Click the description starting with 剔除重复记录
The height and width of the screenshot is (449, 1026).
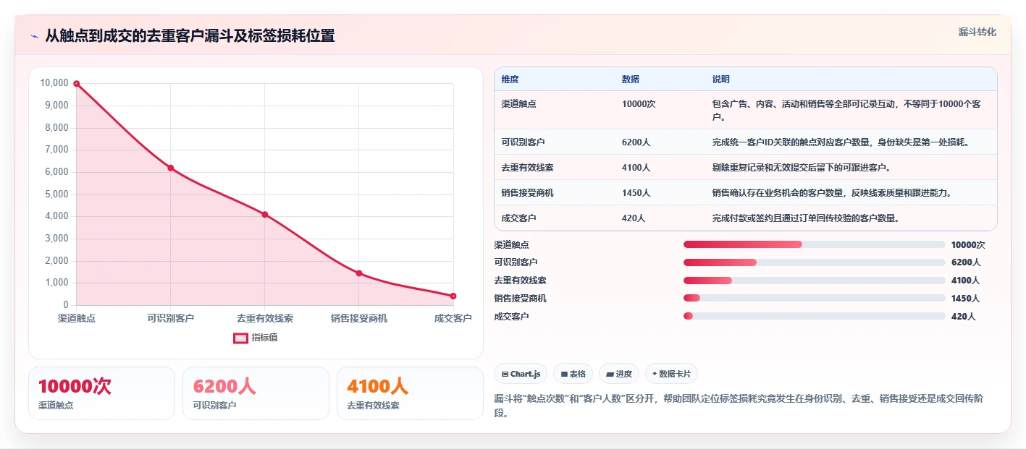802,168
